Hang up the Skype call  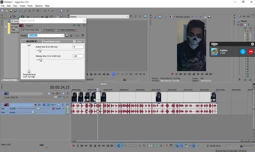[251, 52]
